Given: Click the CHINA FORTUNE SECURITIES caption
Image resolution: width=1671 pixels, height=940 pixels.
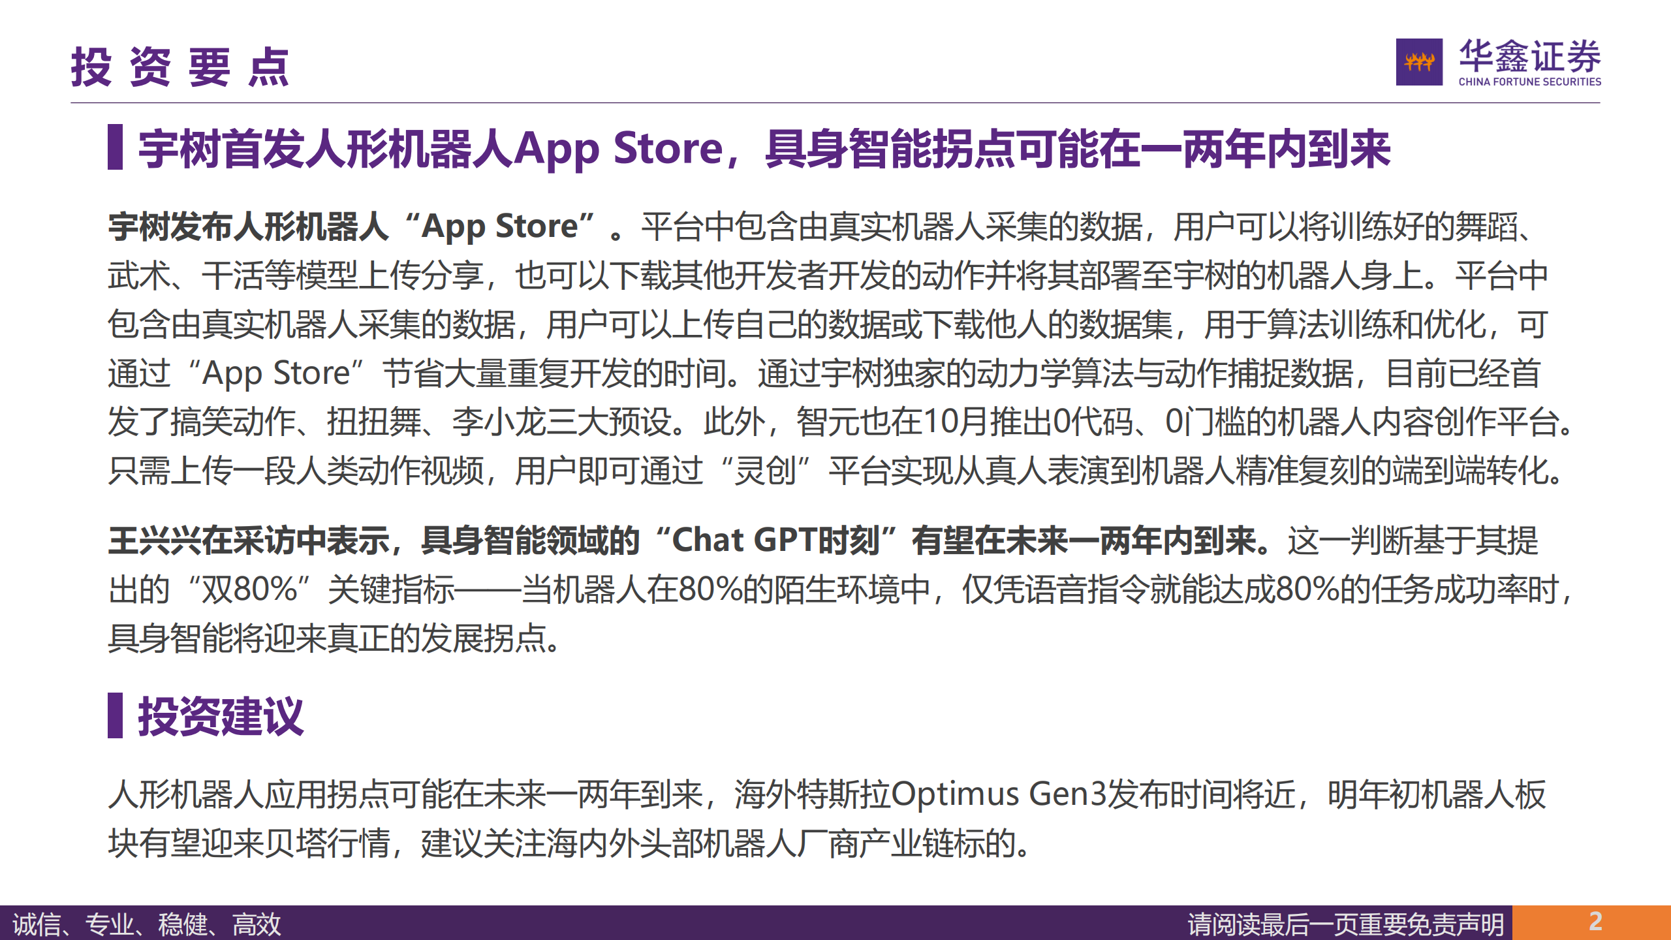Looking at the screenshot, I should (1529, 82).
